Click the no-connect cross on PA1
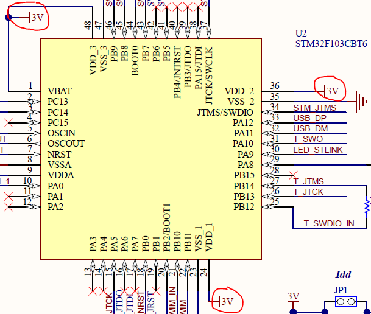This screenshot has width=371, height=314. click(9, 197)
